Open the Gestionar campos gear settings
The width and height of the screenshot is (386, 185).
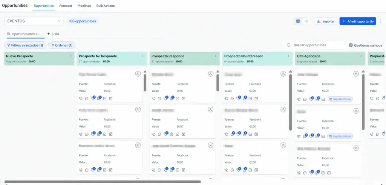[x=351, y=45]
